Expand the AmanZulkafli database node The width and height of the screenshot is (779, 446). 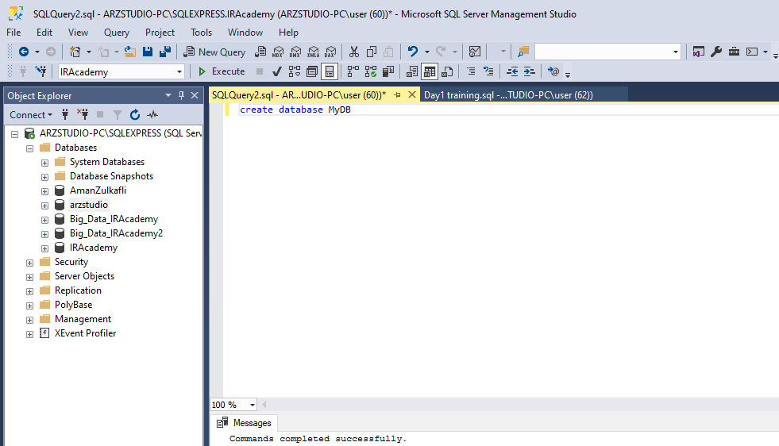point(44,191)
